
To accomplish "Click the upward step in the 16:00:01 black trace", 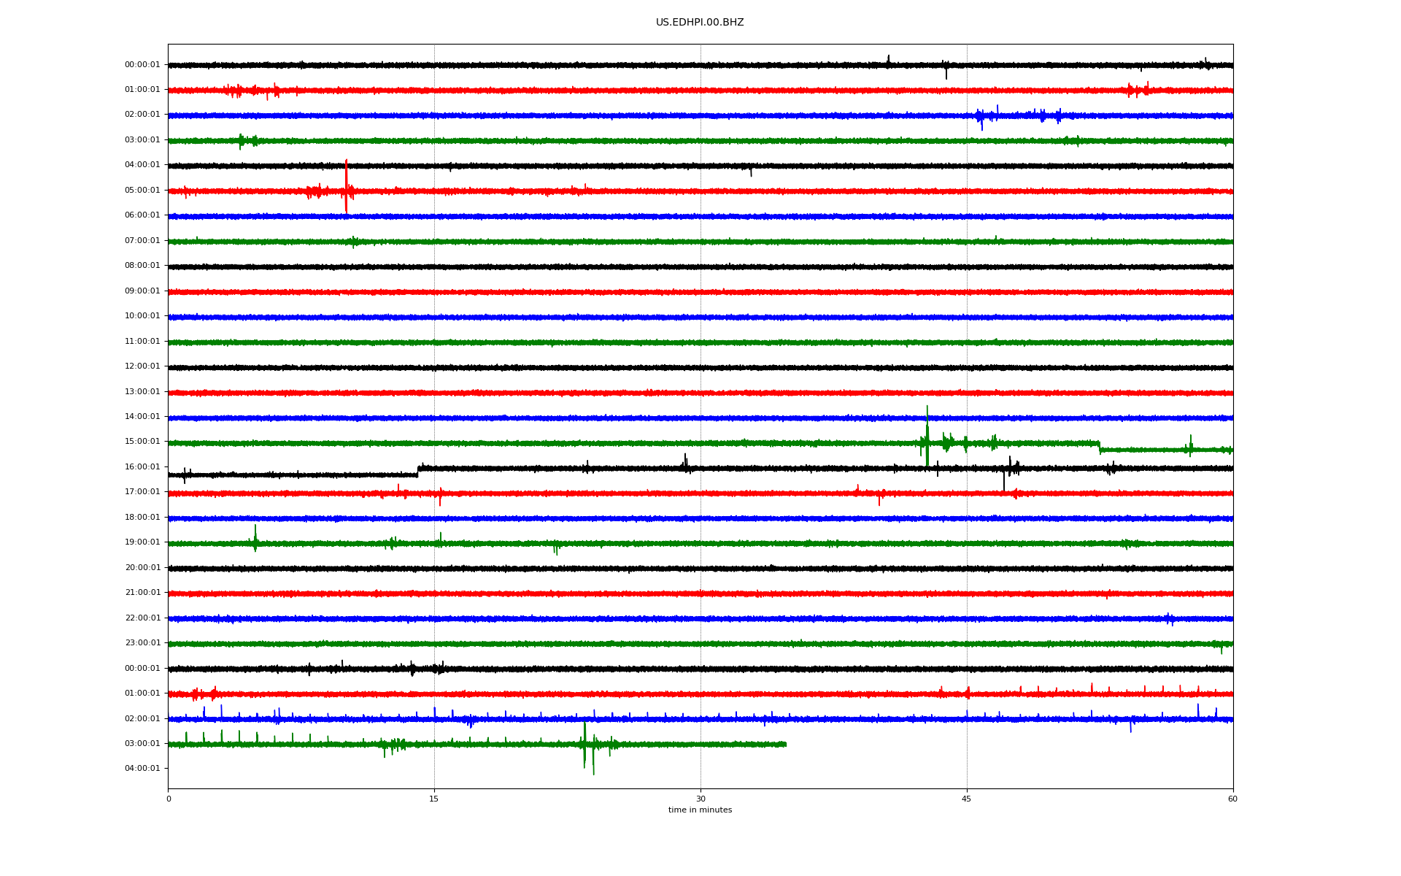I will point(418,471).
